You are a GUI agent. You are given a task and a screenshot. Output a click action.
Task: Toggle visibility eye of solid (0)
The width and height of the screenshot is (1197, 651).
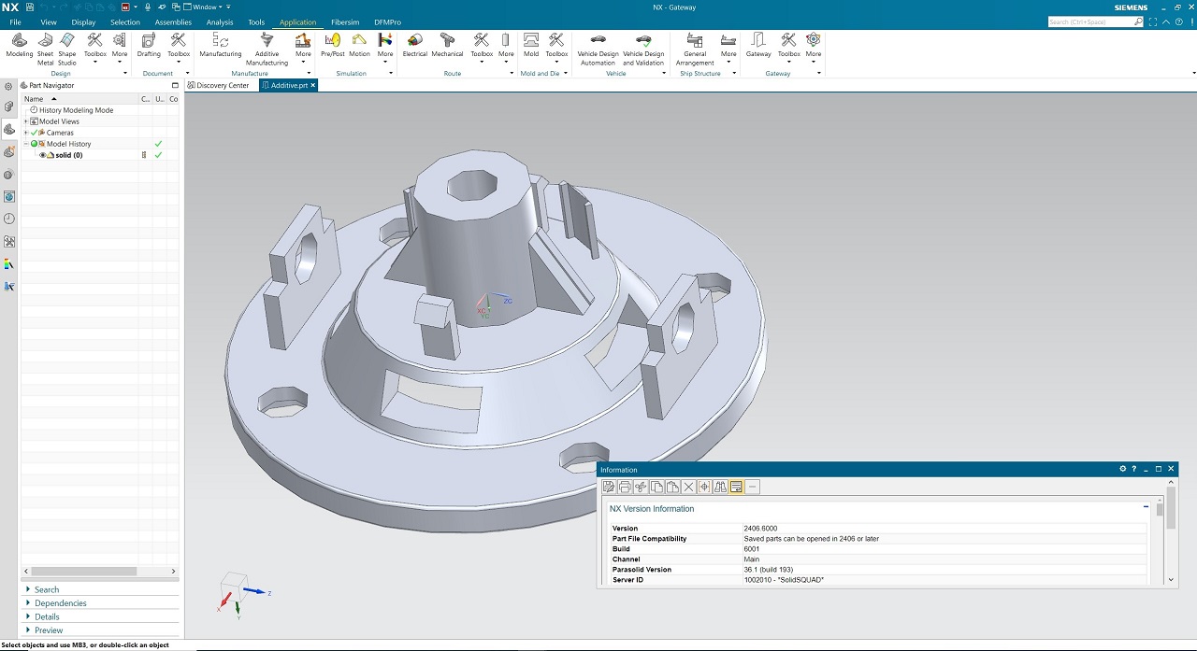(42, 155)
